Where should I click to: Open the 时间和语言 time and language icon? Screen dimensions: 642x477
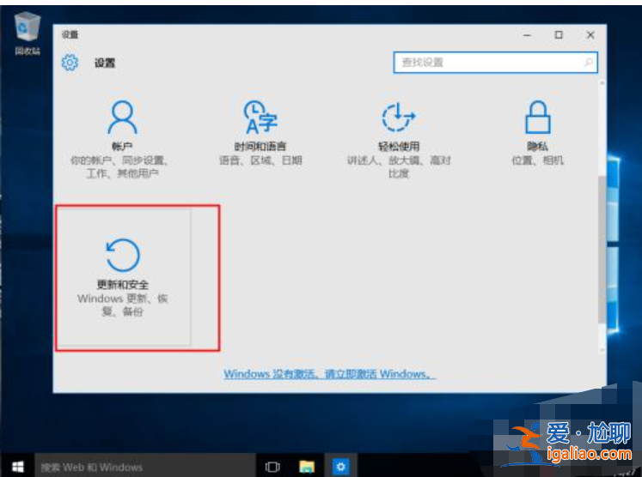tap(260, 118)
